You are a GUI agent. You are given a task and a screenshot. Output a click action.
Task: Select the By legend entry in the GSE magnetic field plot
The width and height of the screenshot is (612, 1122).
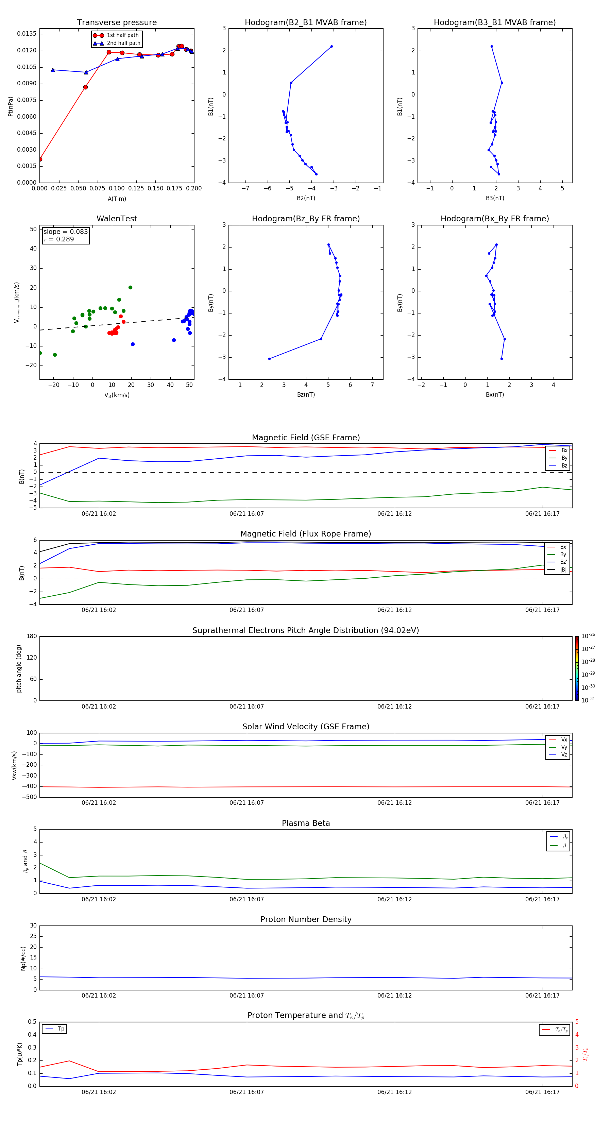(x=558, y=458)
